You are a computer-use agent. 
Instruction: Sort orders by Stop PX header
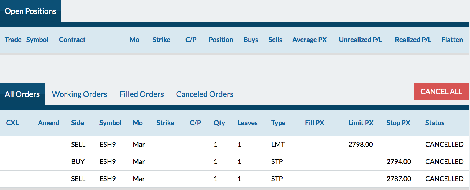pyautogui.click(x=398, y=123)
